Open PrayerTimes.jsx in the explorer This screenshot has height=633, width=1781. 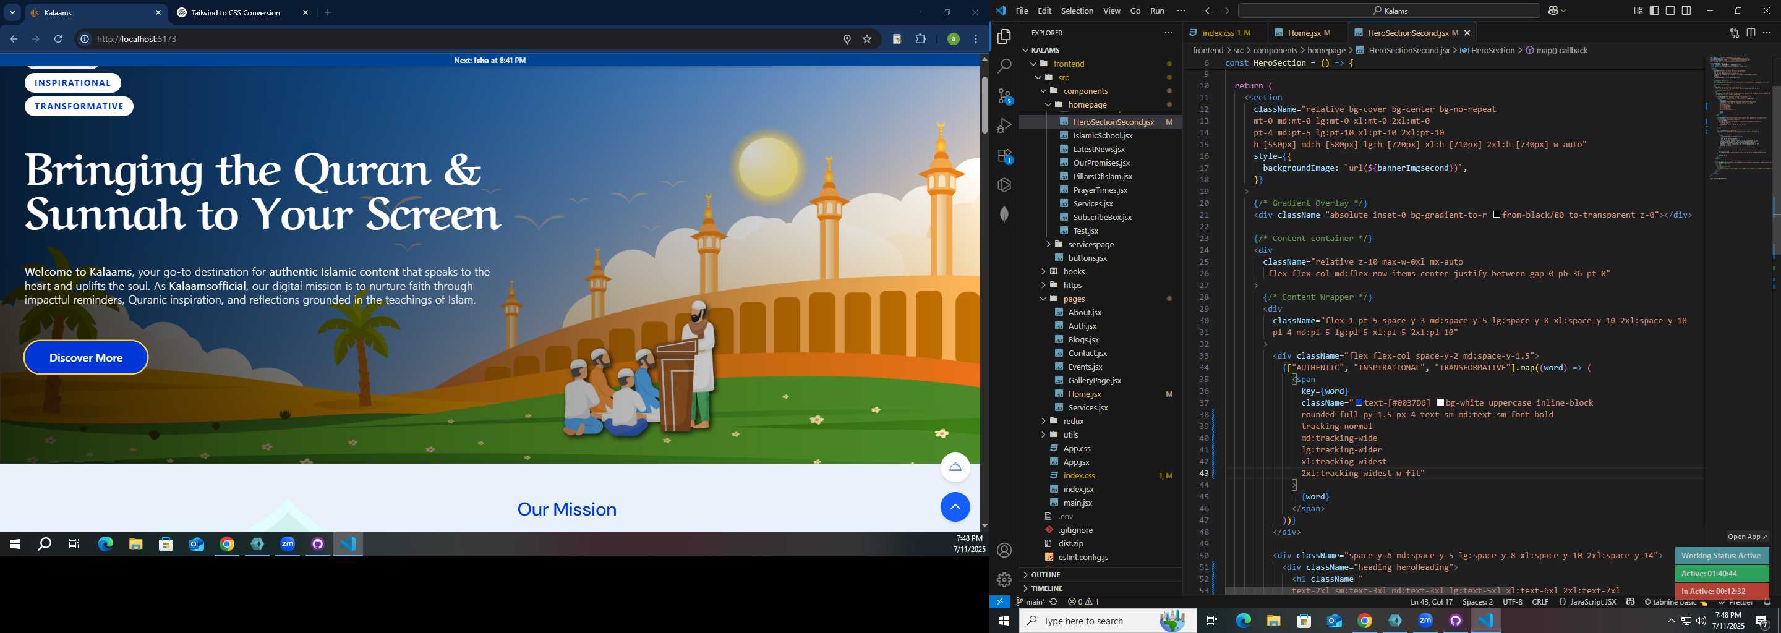(x=1100, y=190)
